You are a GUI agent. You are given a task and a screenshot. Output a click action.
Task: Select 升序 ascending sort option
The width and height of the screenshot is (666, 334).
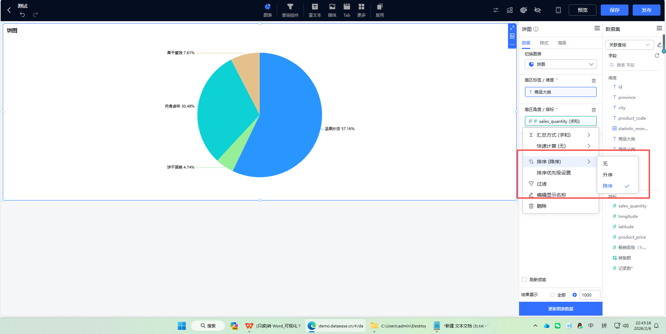617,175
